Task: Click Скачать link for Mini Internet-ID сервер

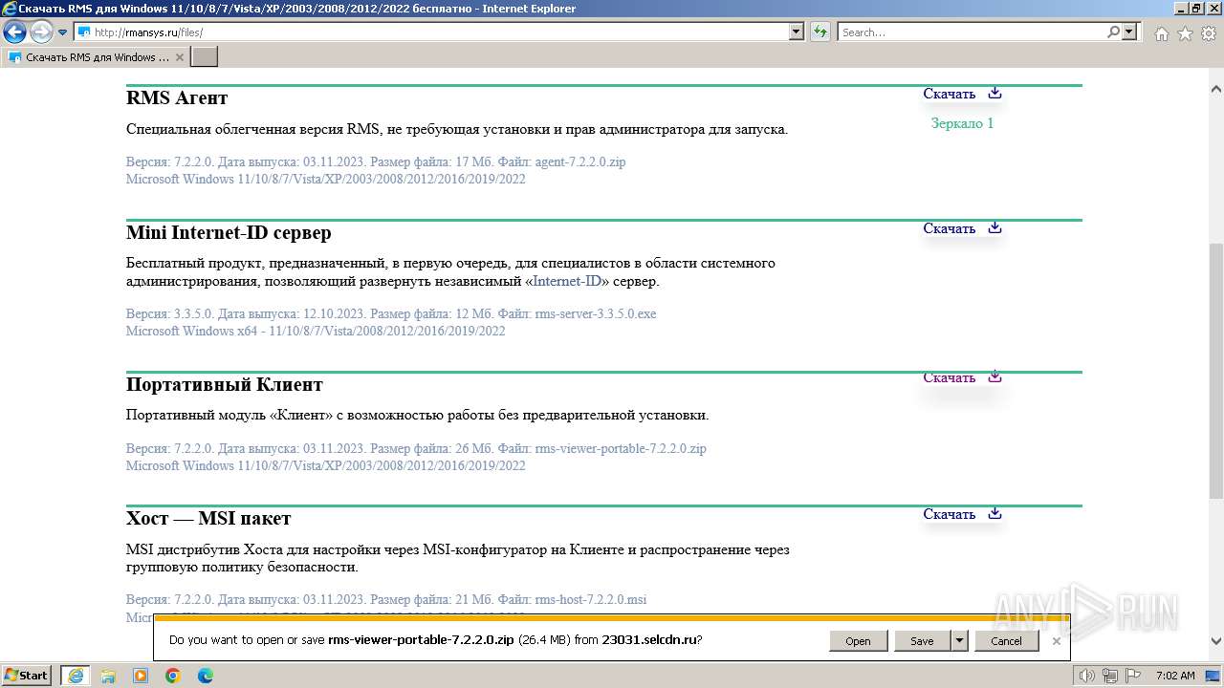Action: click(x=949, y=228)
